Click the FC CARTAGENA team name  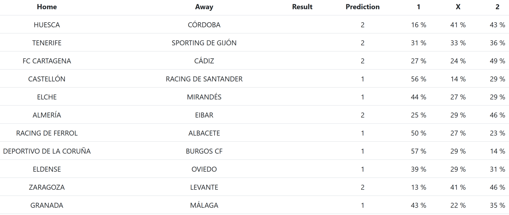47,61
